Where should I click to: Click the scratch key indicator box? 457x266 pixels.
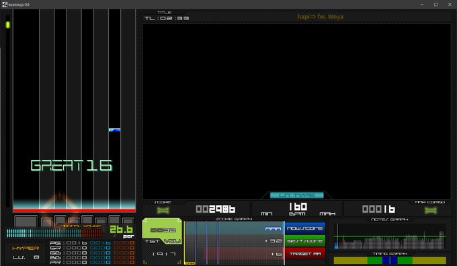tap(26, 222)
